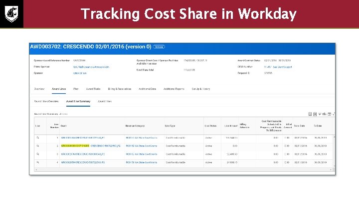Click the Grant column header
Viewport: 359px width, 201px height.
click(x=64, y=126)
